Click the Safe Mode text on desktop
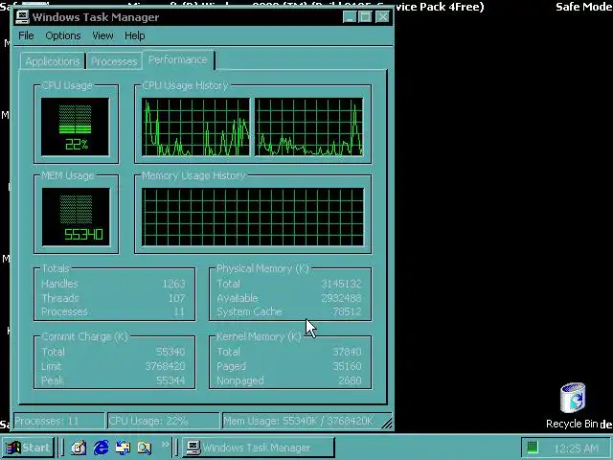 [584, 7]
